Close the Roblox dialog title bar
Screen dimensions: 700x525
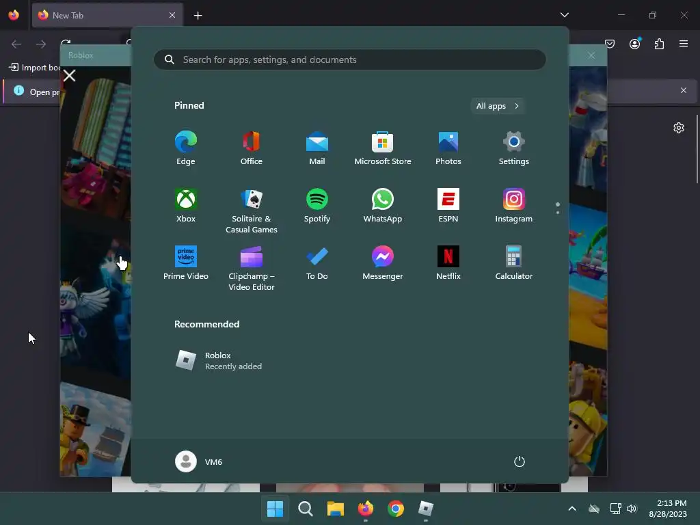point(591,55)
